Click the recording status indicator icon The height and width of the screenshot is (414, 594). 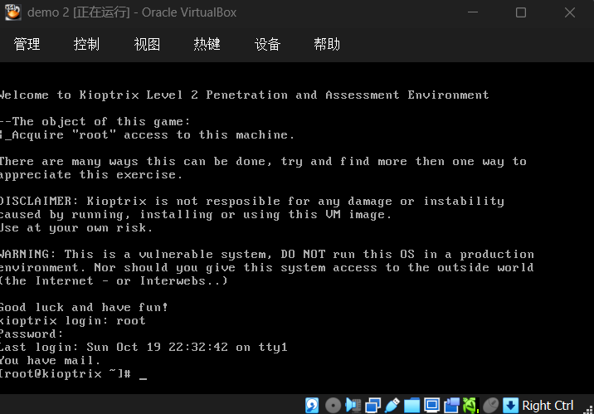(451, 406)
